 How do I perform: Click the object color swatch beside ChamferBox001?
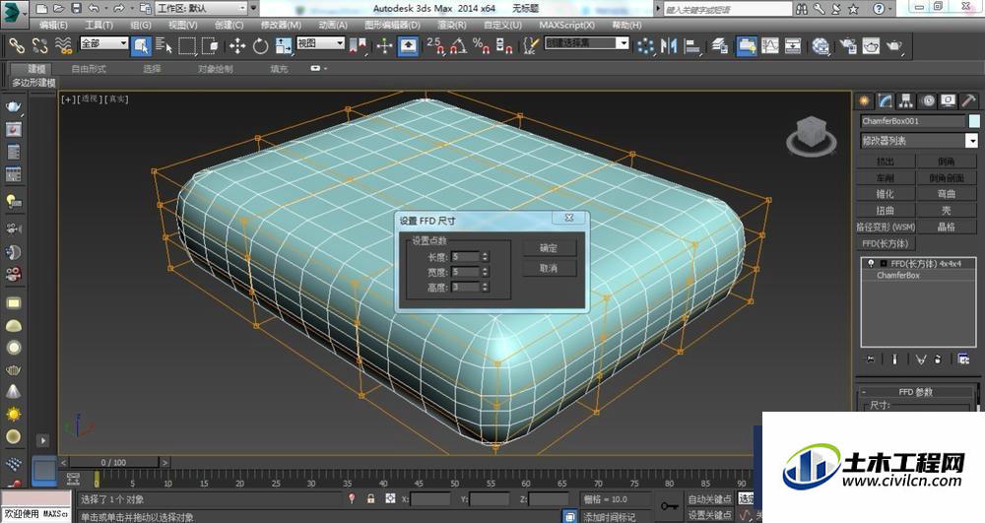(x=974, y=121)
